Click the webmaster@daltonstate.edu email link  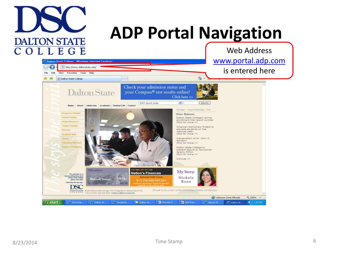click(x=123, y=193)
